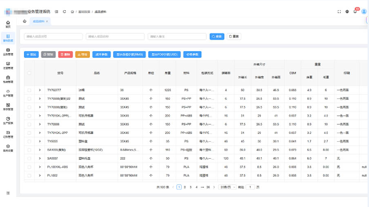
Task: Go to last page 26
Action: tap(208, 187)
